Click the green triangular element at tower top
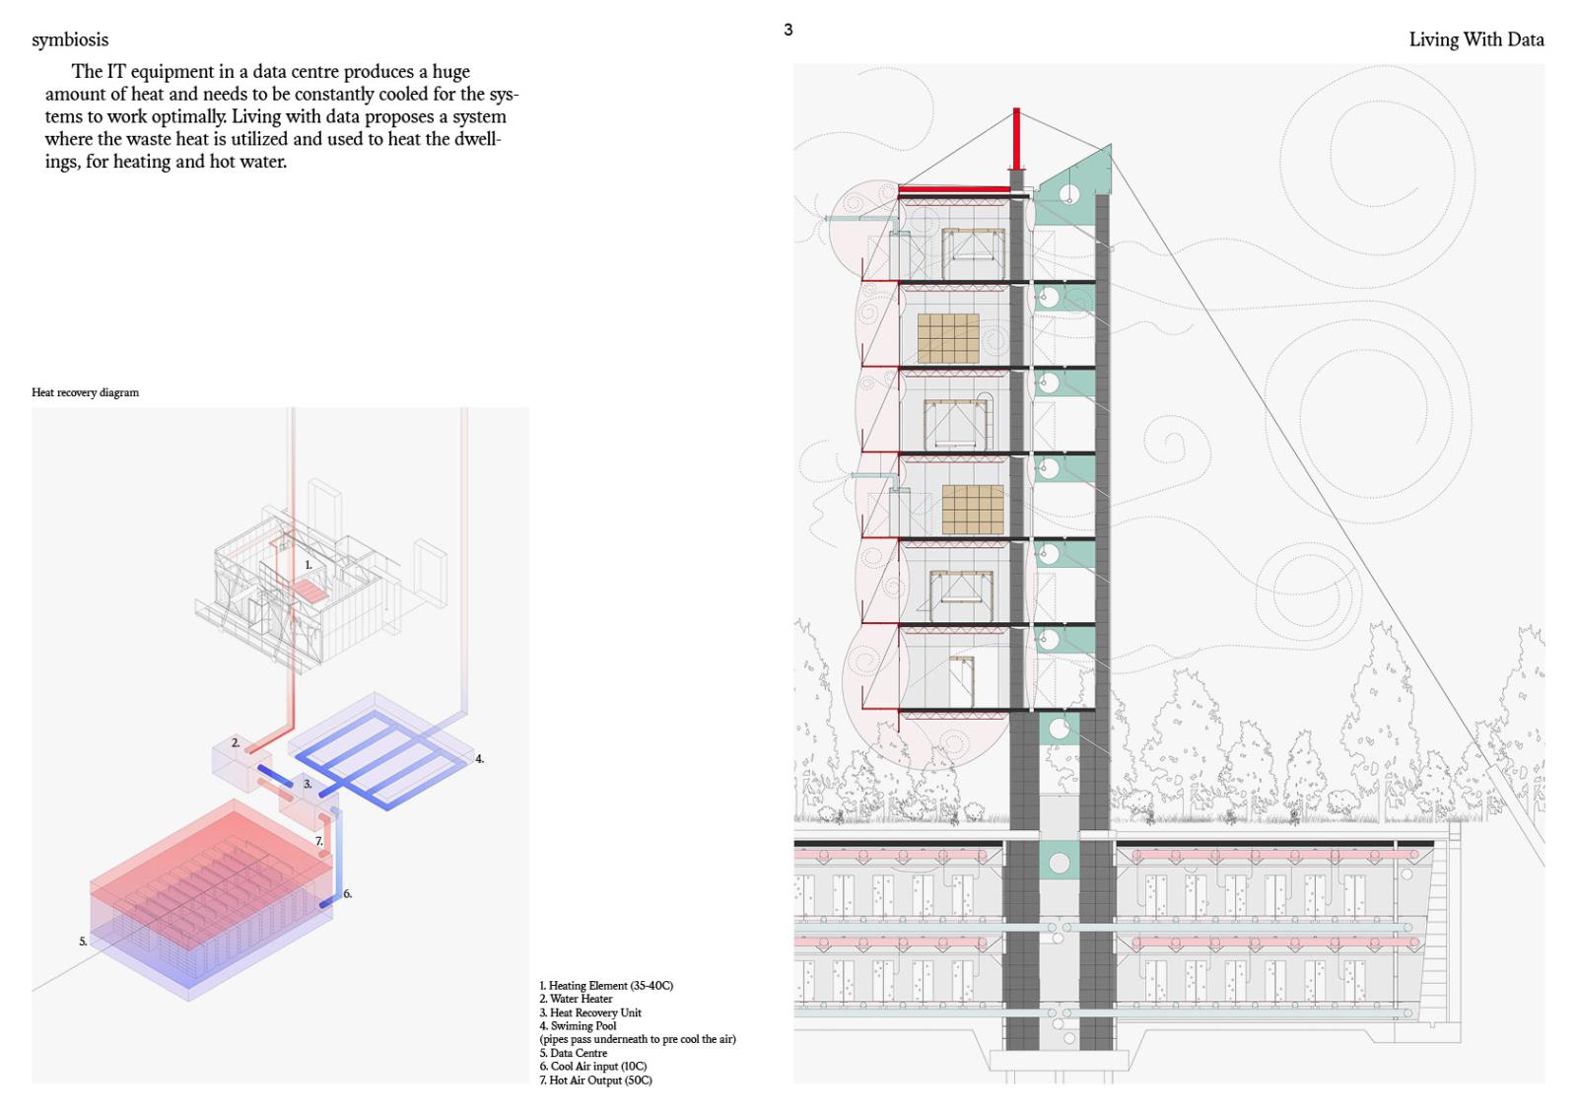The image size is (1577, 1116). (1076, 189)
